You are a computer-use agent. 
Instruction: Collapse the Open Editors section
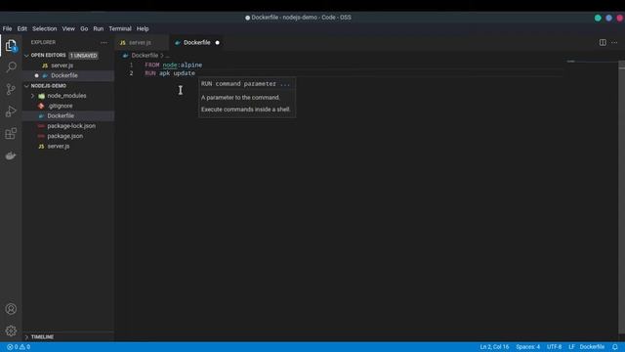26,56
